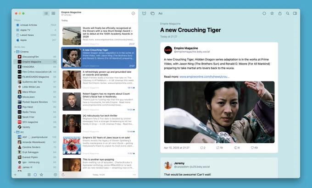Open the Variety feed

coord(35,127)
